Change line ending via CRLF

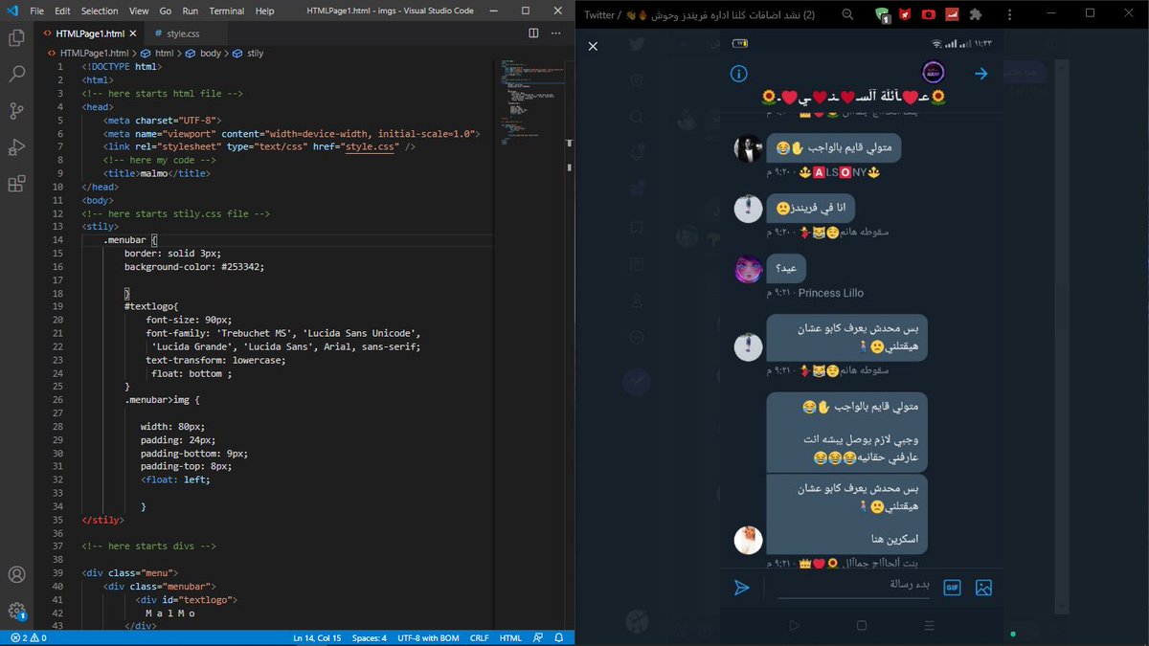coord(479,637)
